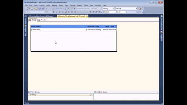Align text left using toolbar icon
This screenshot has width=187, height=105.
pyautogui.click(x=69, y=12)
